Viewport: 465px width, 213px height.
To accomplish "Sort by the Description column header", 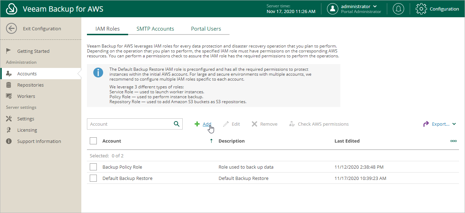I will click(232, 141).
